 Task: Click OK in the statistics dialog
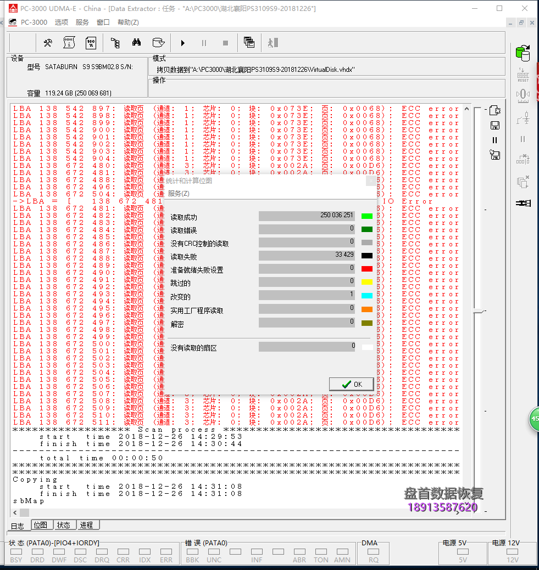click(x=351, y=383)
